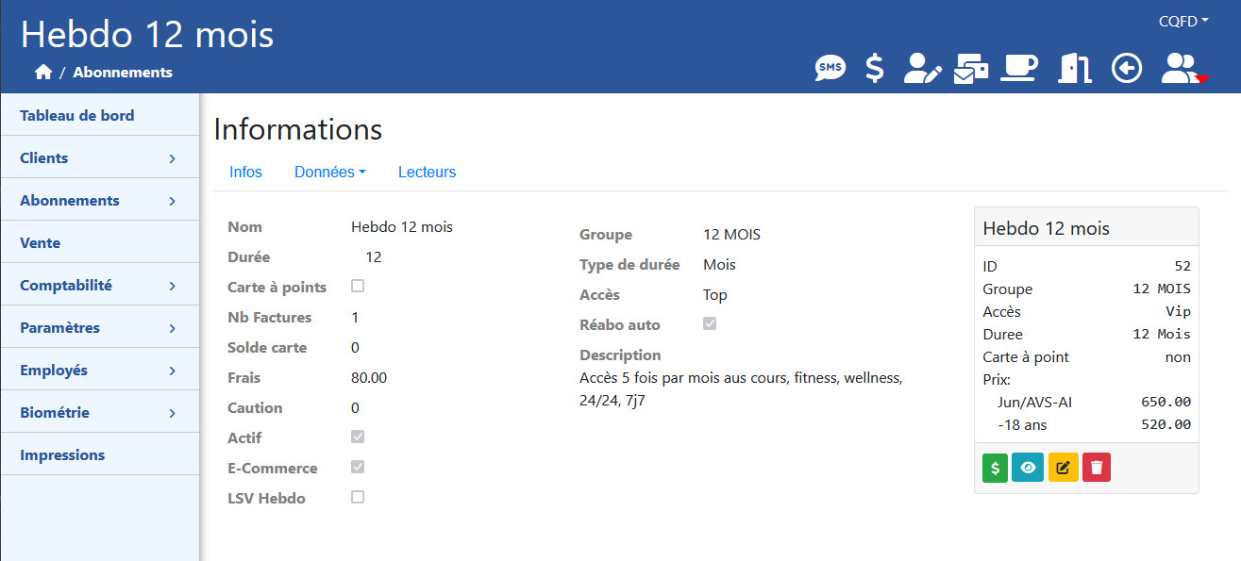This screenshot has width=1241, height=561.
Task: Open the Données dropdown menu
Action: click(x=329, y=172)
